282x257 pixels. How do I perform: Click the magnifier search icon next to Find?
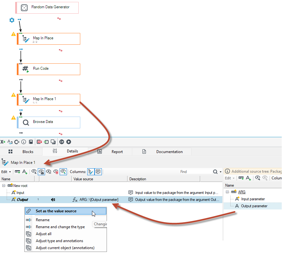(215, 172)
